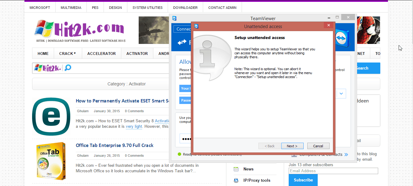Click the 'Setup unattended access' heading
The image size is (413, 186).
pyautogui.click(x=260, y=38)
